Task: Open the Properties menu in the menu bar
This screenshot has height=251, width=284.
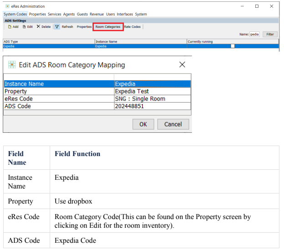Action: click(x=37, y=14)
